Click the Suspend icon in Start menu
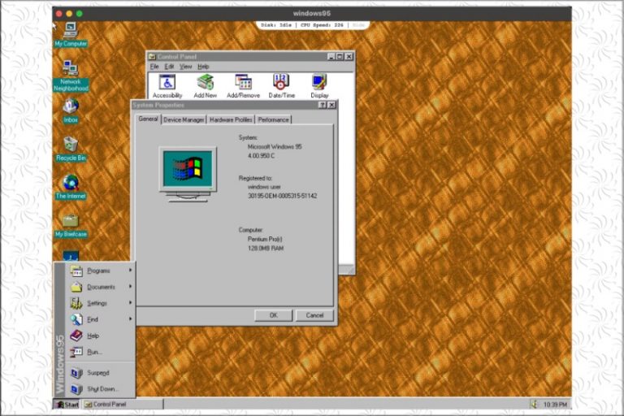This screenshot has width=624, height=416. [x=76, y=373]
